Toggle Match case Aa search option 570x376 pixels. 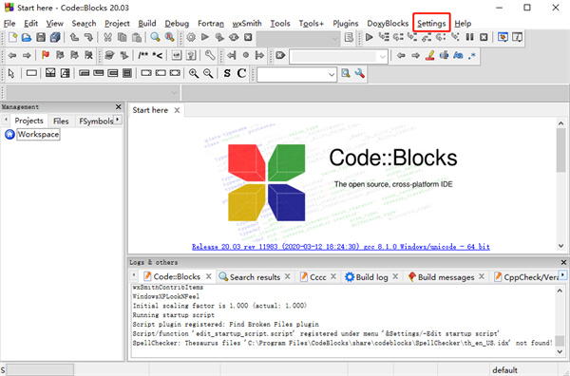click(458, 55)
